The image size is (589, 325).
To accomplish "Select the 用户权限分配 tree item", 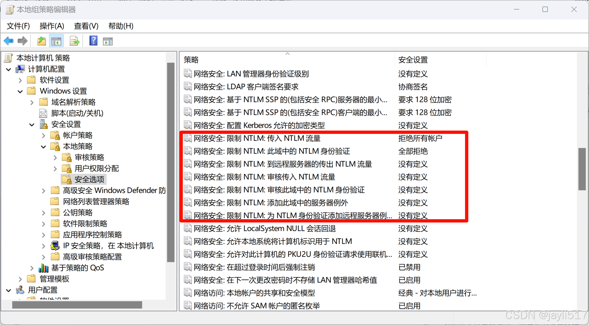I will (x=96, y=168).
